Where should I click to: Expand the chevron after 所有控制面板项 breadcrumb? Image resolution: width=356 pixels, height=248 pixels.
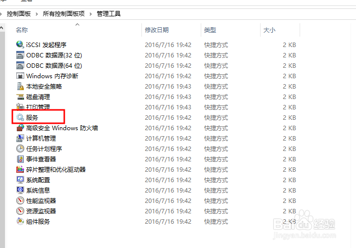click(91, 14)
